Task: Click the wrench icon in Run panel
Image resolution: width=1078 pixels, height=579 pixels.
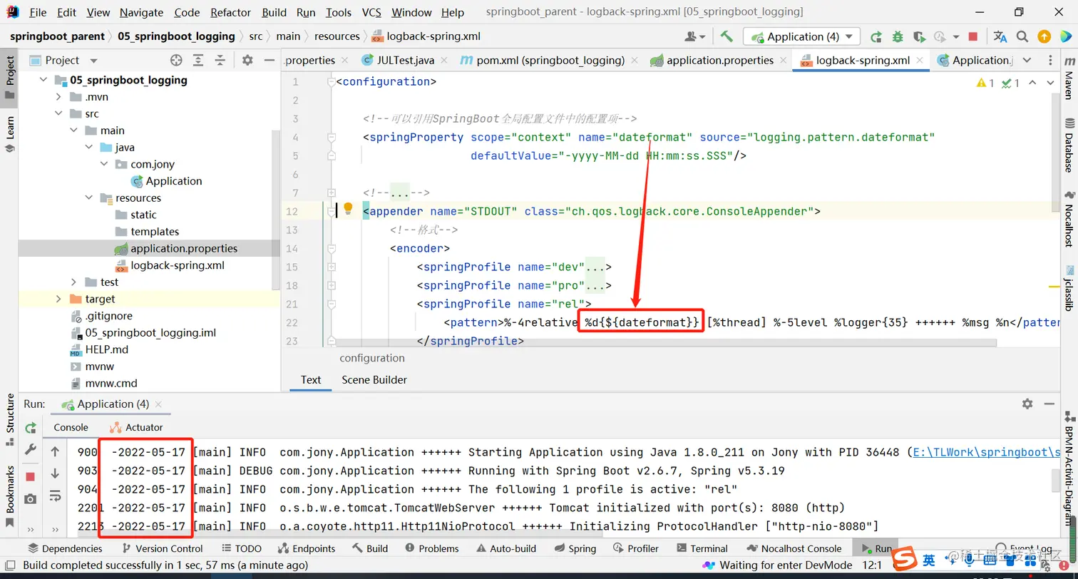Action: (30, 450)
